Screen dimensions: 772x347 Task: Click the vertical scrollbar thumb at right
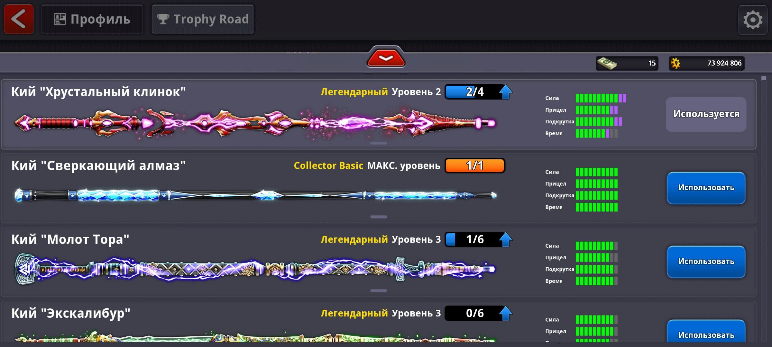[764, 78]
